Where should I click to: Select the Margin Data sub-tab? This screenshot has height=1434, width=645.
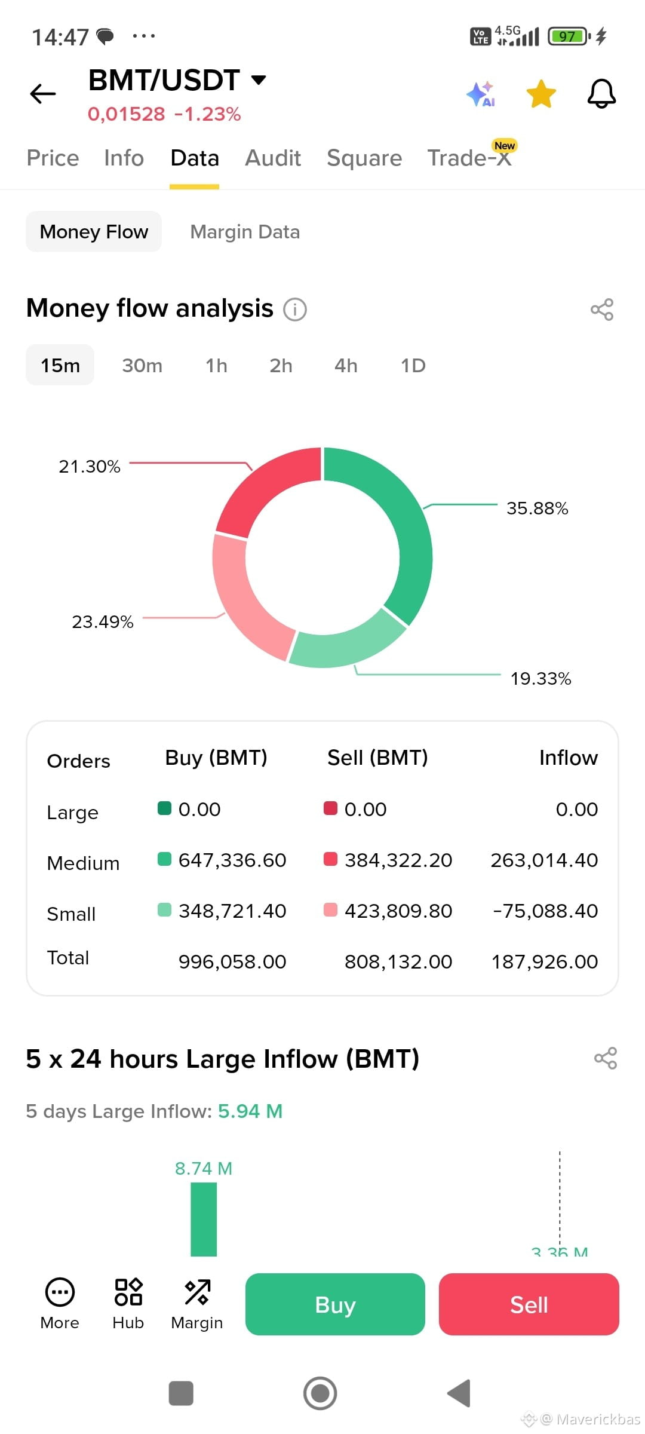[x=245, y=232]
